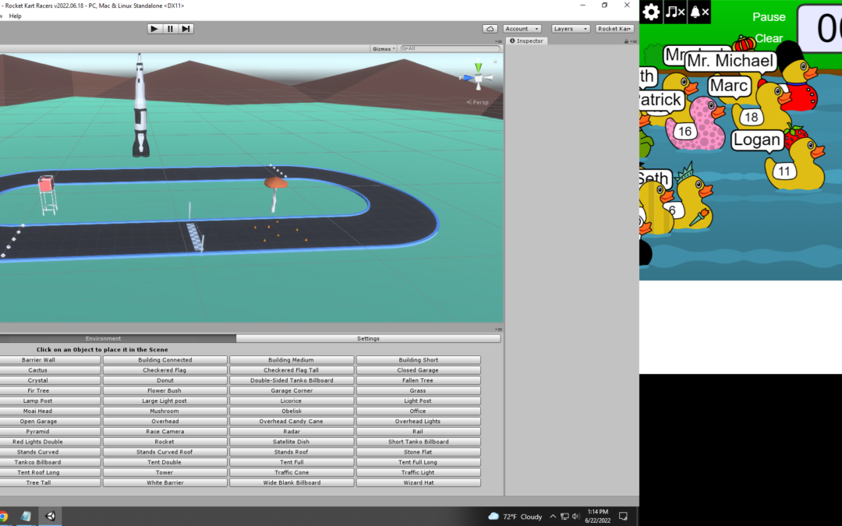Open the Help menu
This screenshot has height=526, width=842.
coord(15,16)
